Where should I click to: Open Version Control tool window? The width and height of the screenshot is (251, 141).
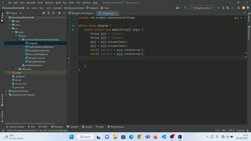[15, 127]
